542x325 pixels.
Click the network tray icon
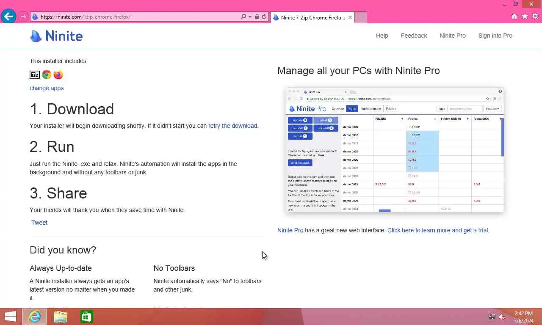(x=492, y=317)
